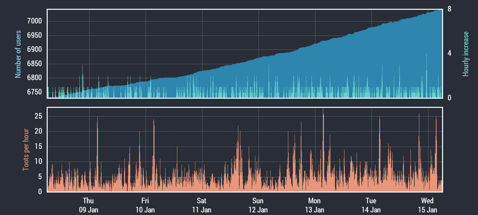
Task: Click the Wed 15 Jan date label
Action: 427,205
